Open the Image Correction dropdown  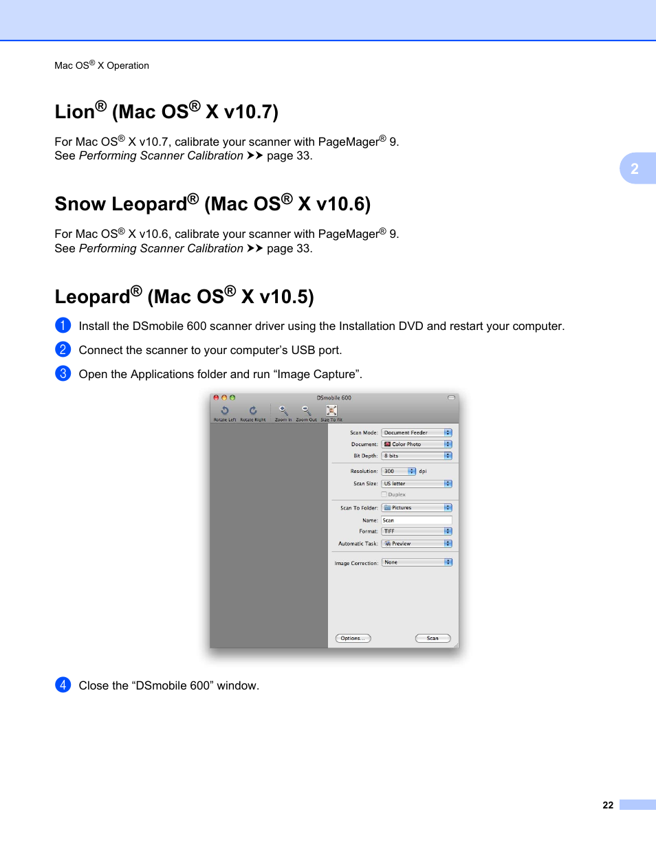[417, 562]
